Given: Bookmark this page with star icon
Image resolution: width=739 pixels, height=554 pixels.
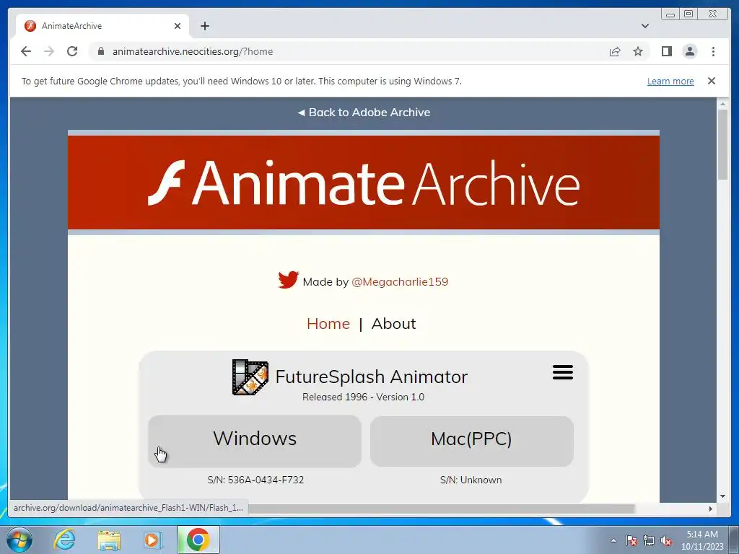Looking at the screenshot, I should [x=638, y=51].
